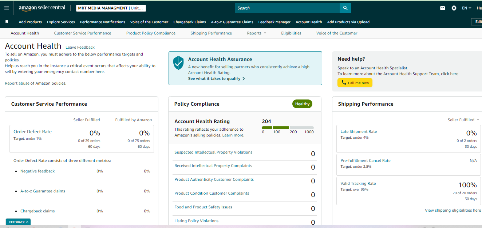The width and height of the screenshot is (482, 228).
Task: Open the MRT MEDIA MANAGMENT account switcher
Action: pyautogui.click(x=111, y=8)
